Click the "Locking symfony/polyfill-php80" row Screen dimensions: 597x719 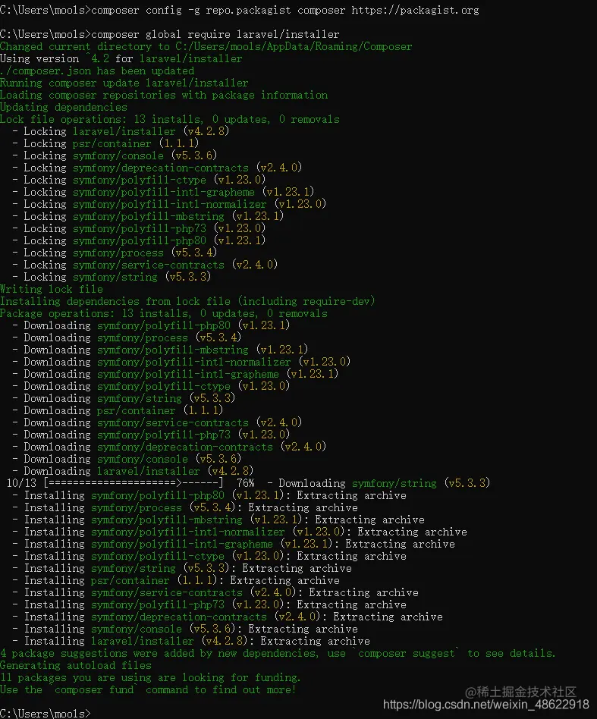pyautogui.click(x=139, y=240)
